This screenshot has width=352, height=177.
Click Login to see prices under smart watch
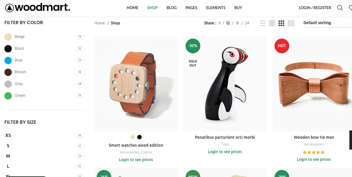coord(136,160)
